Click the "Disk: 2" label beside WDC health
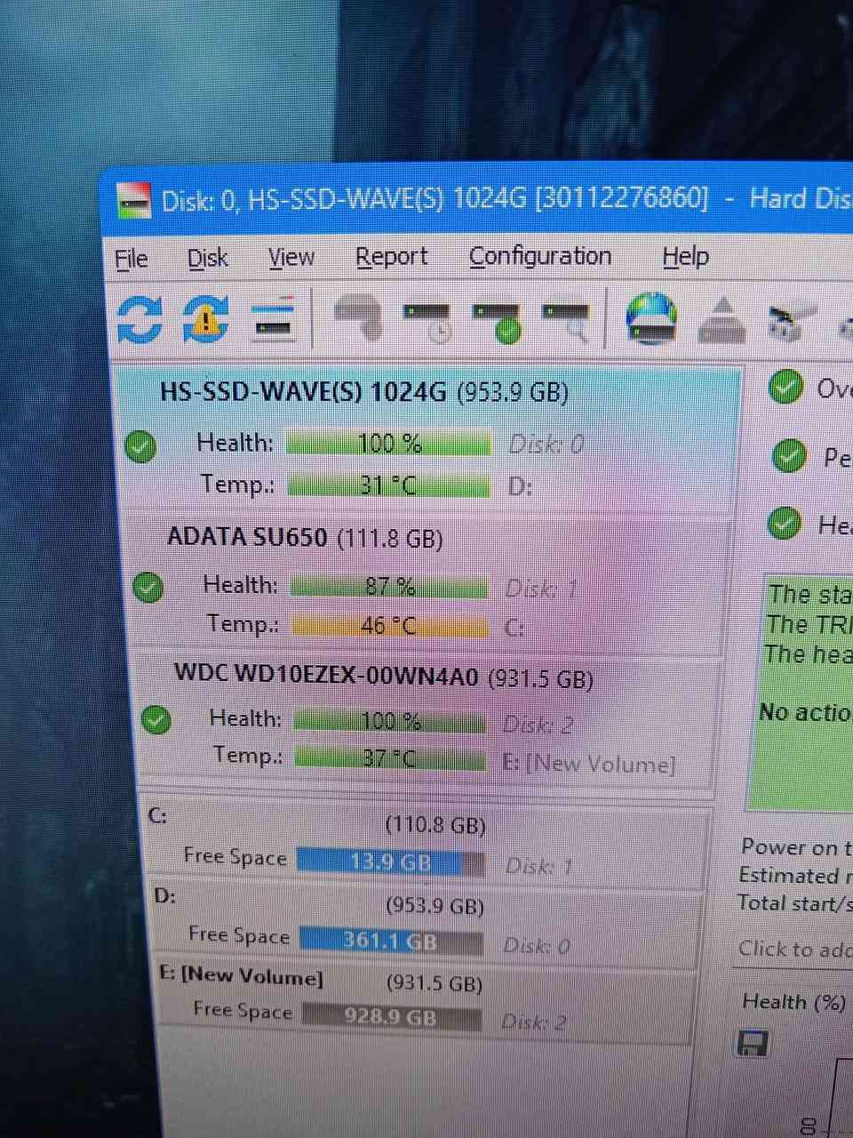 [x=538, y=725]
